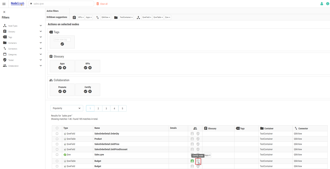Add QlikView drilldown suggestion

point(106,17)
